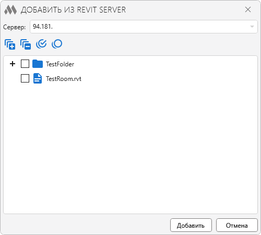Select the TestRoom.rvt file label
The image size is (261, 235).
point(64,79)
